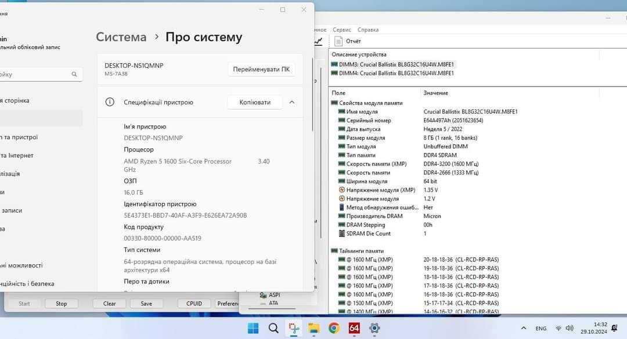
Task: Switch to Settings gear taskbar icon
Action: point(374,328)
